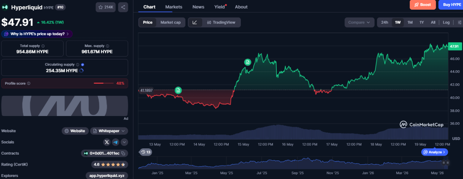Click the 254.35M HYPE circulating supply value

[62, 71]
